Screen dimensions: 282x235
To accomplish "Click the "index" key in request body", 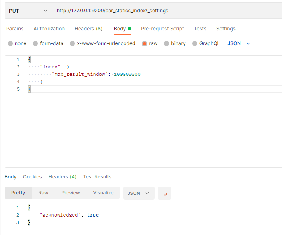I will pyautogui.click(x=50, y=67).
